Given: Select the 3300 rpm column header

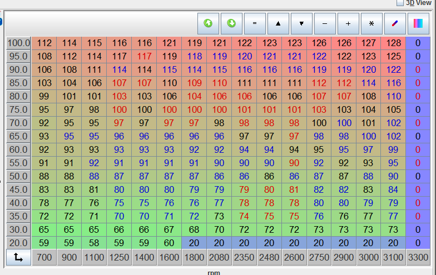Looking at the screenshot, I should [x=418, y=257].
